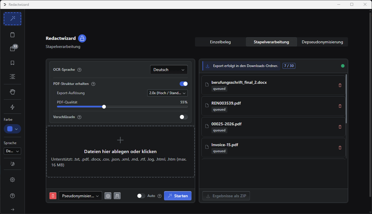Open the bookmark icon in sidebar
The width and height of the screenshot is (372, 214).
click(x=12, y=63)
